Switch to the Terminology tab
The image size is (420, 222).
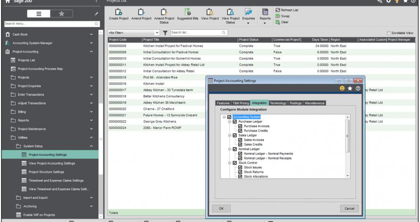278,103
